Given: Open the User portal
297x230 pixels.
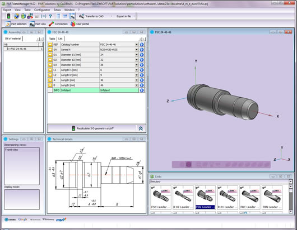Looking at the screenshot, I should [x=80, y=24].
